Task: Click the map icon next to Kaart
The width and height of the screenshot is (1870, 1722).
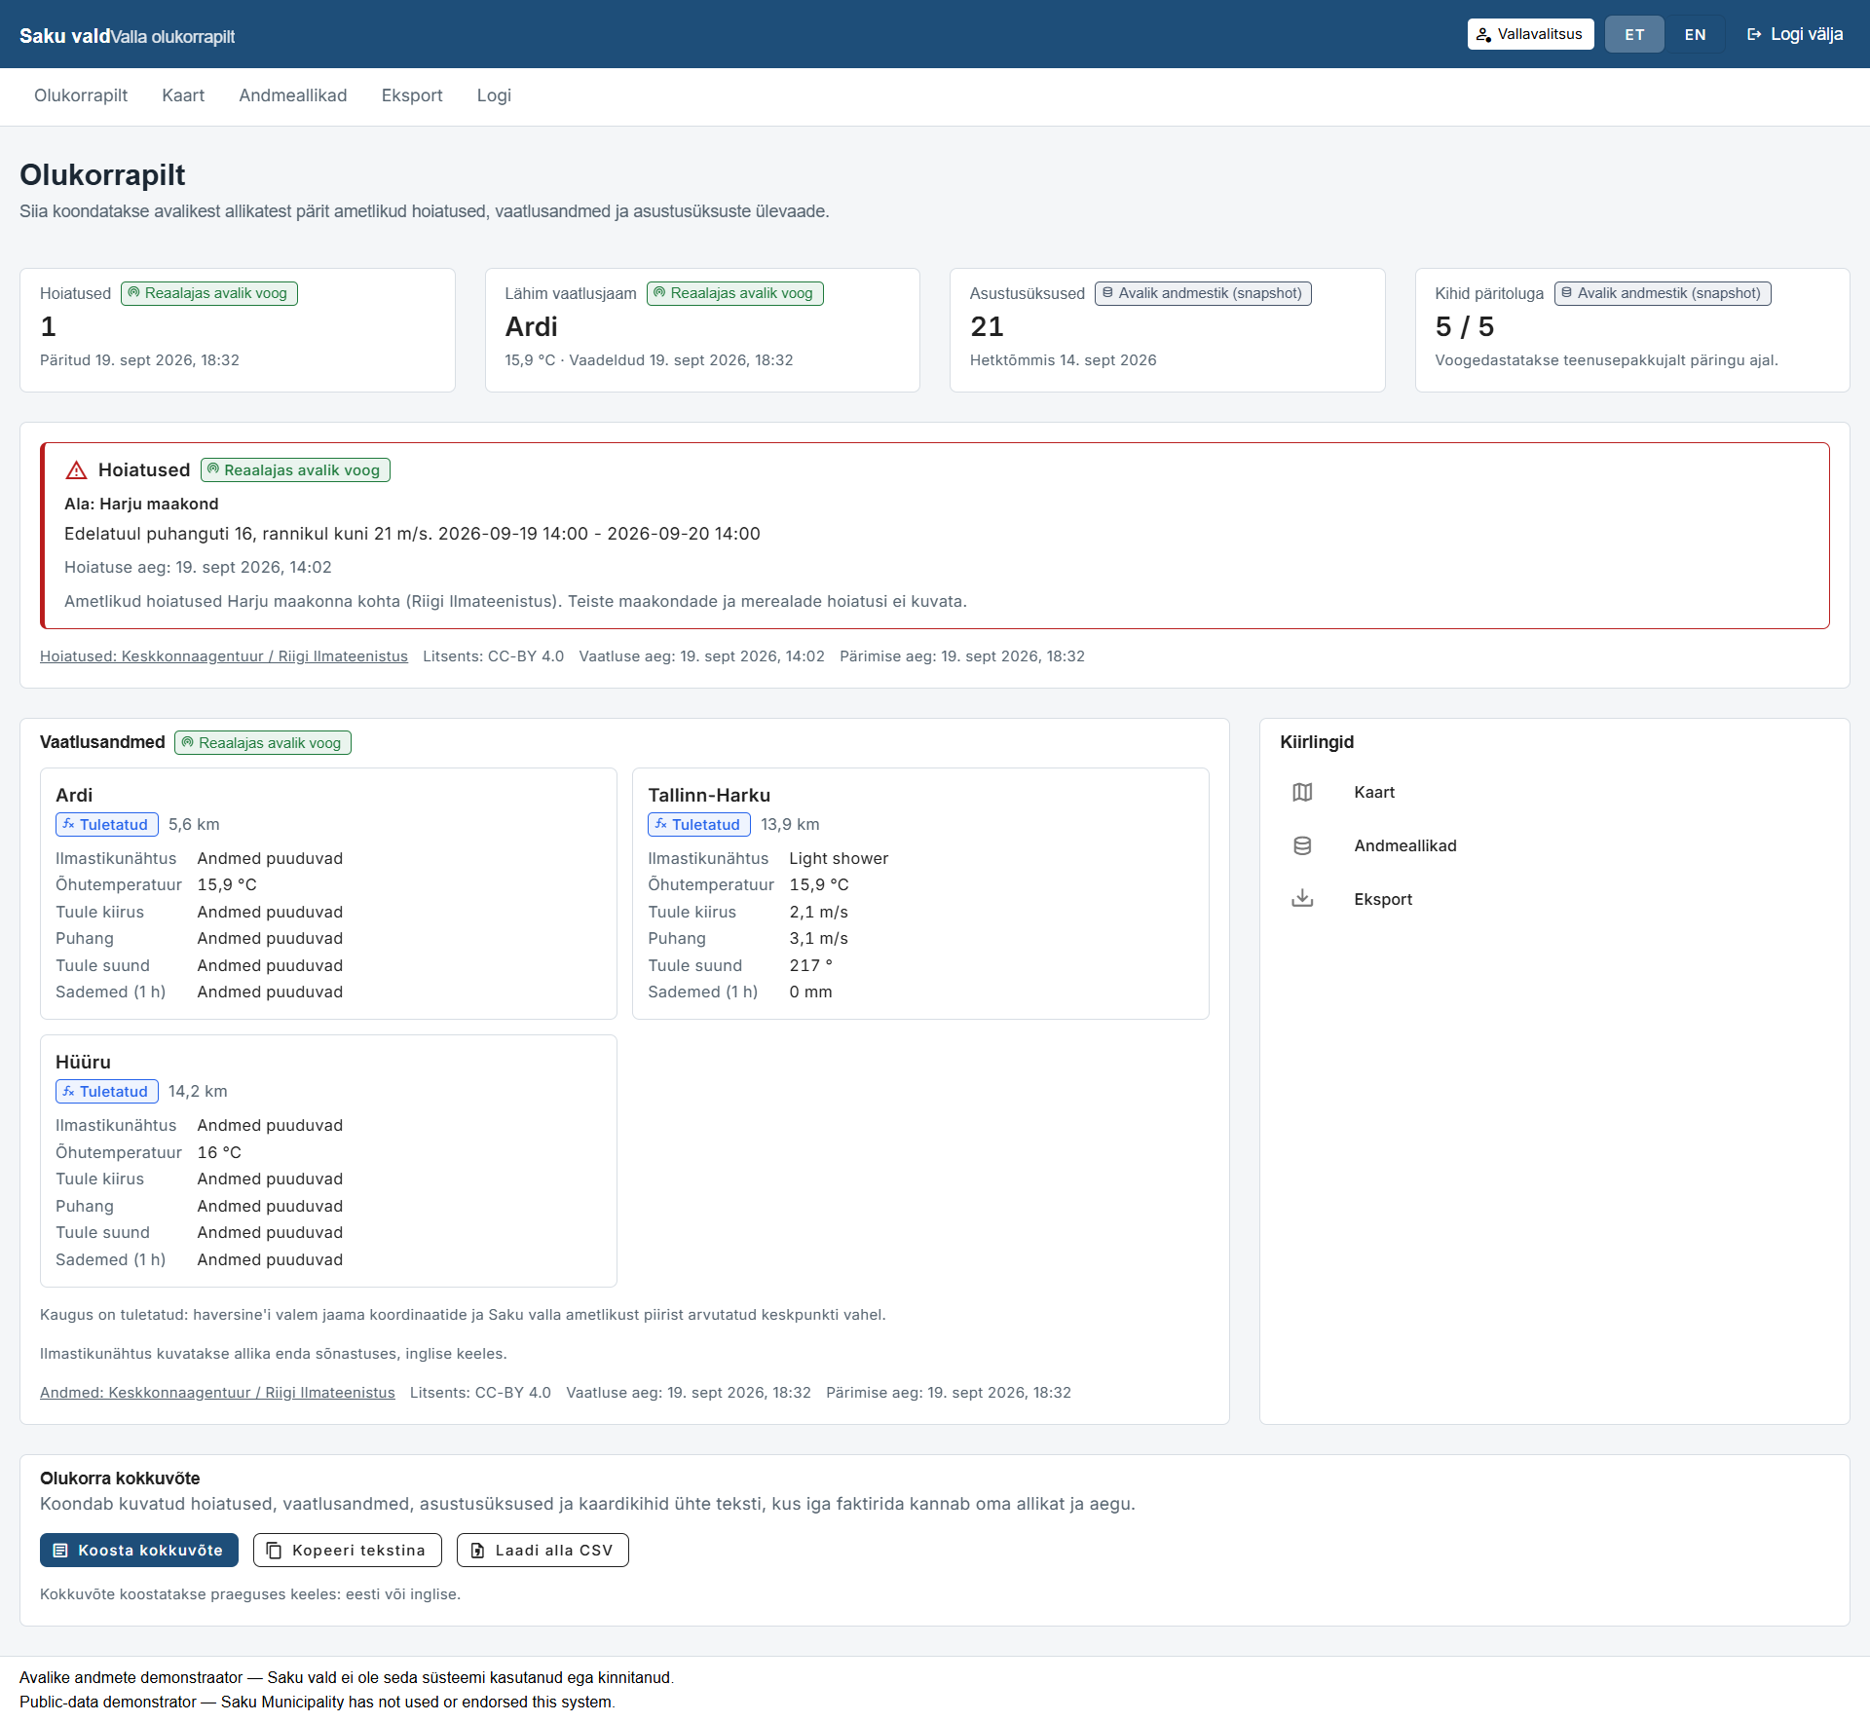Action: [x=1302, y=792]
